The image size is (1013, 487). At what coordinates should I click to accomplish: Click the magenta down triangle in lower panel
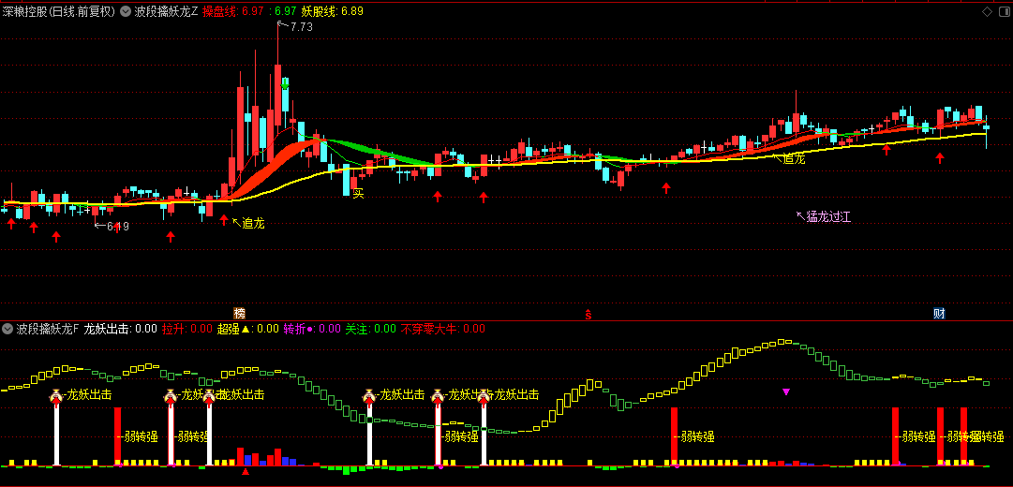786,391
